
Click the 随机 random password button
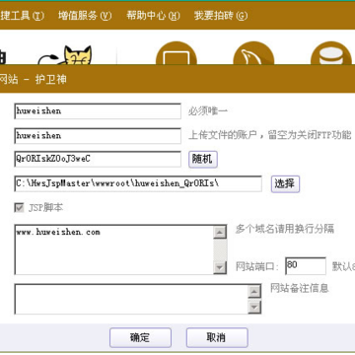(203, 159)
